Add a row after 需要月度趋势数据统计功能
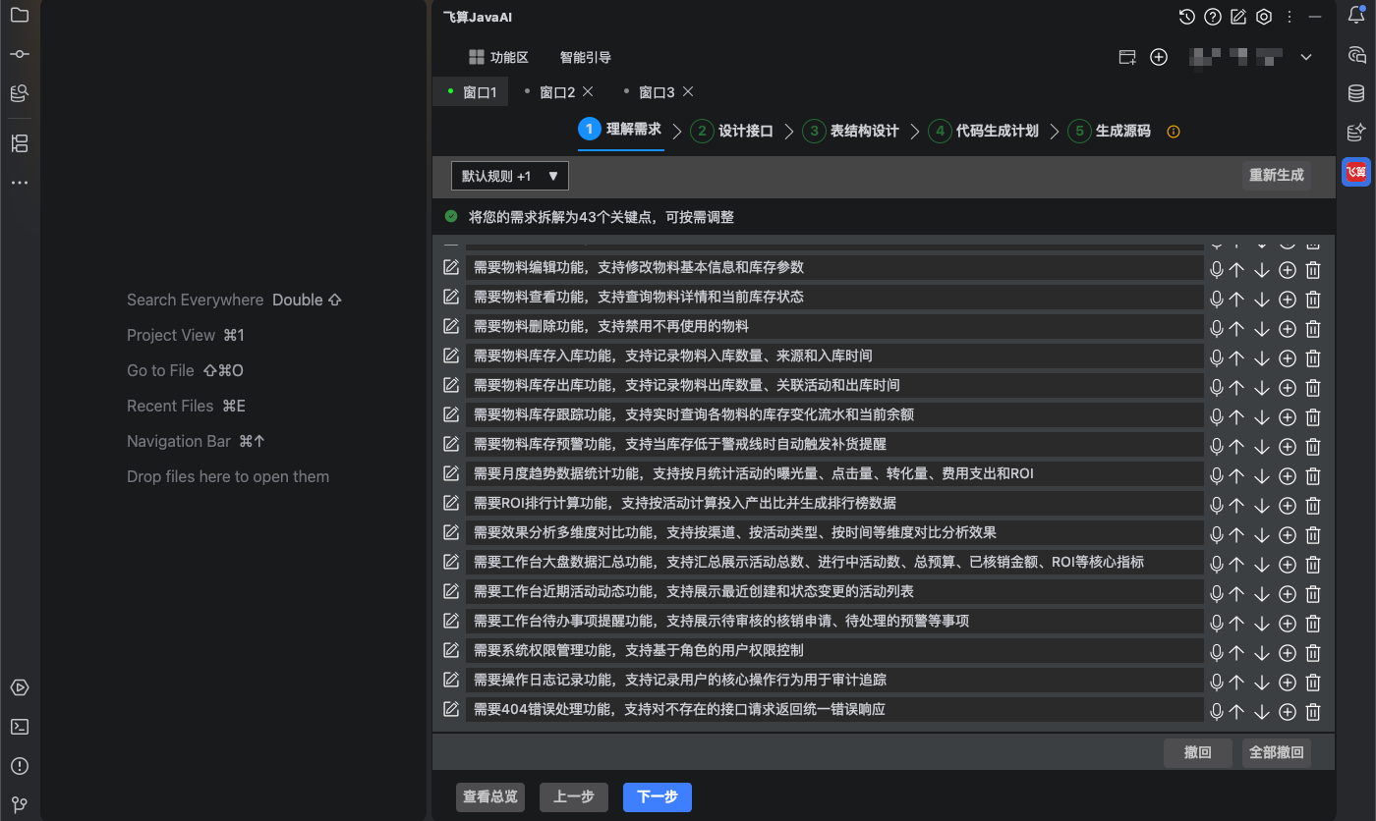This screenshot has width=1376, height=821. point(1288,476)
